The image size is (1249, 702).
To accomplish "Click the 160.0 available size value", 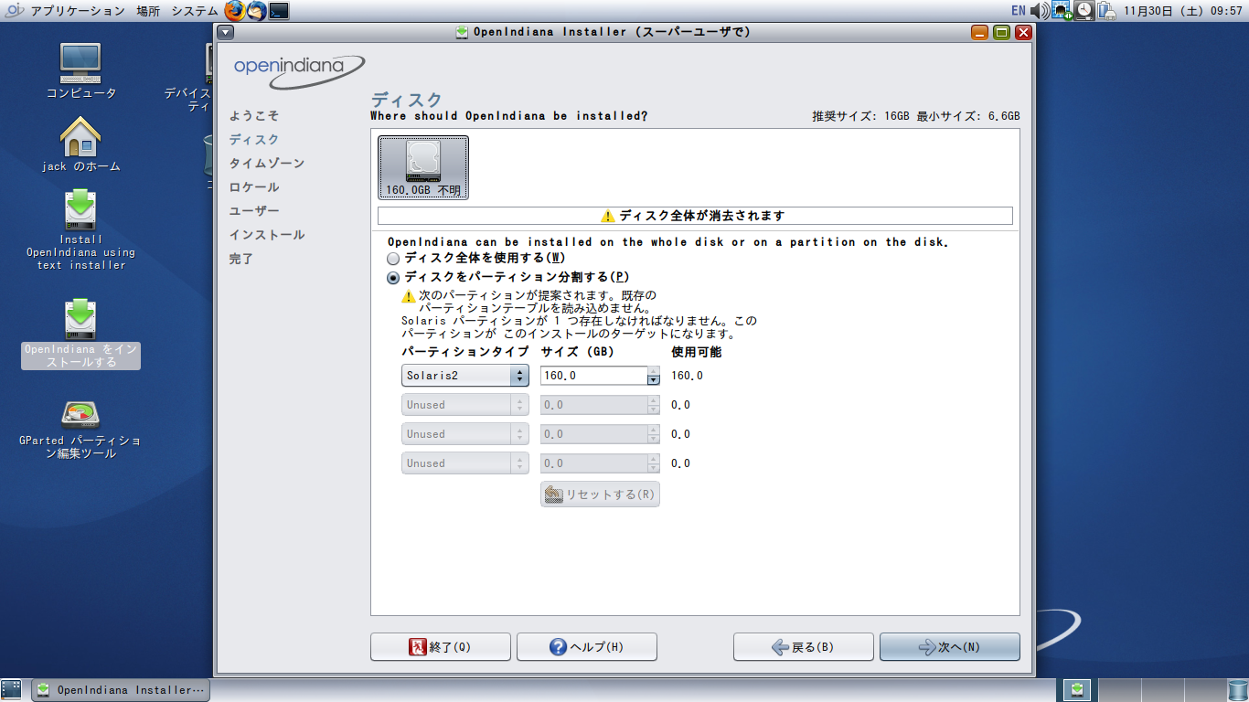I will click(x=687, y=376).
